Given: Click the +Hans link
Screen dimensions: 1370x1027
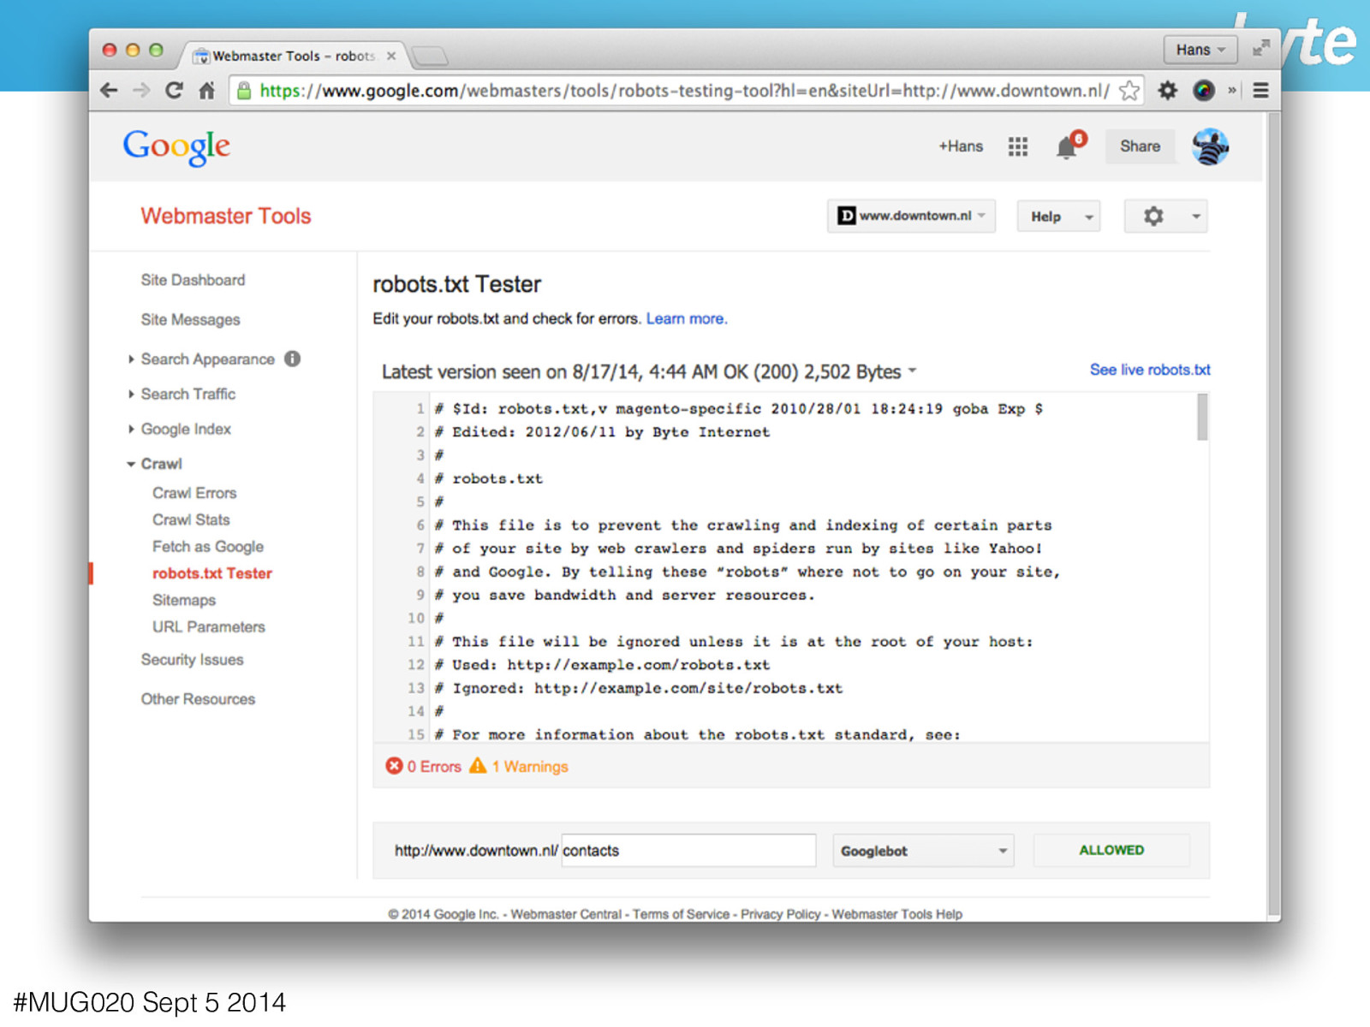Looking at the screenshot, I should (961, 146).
